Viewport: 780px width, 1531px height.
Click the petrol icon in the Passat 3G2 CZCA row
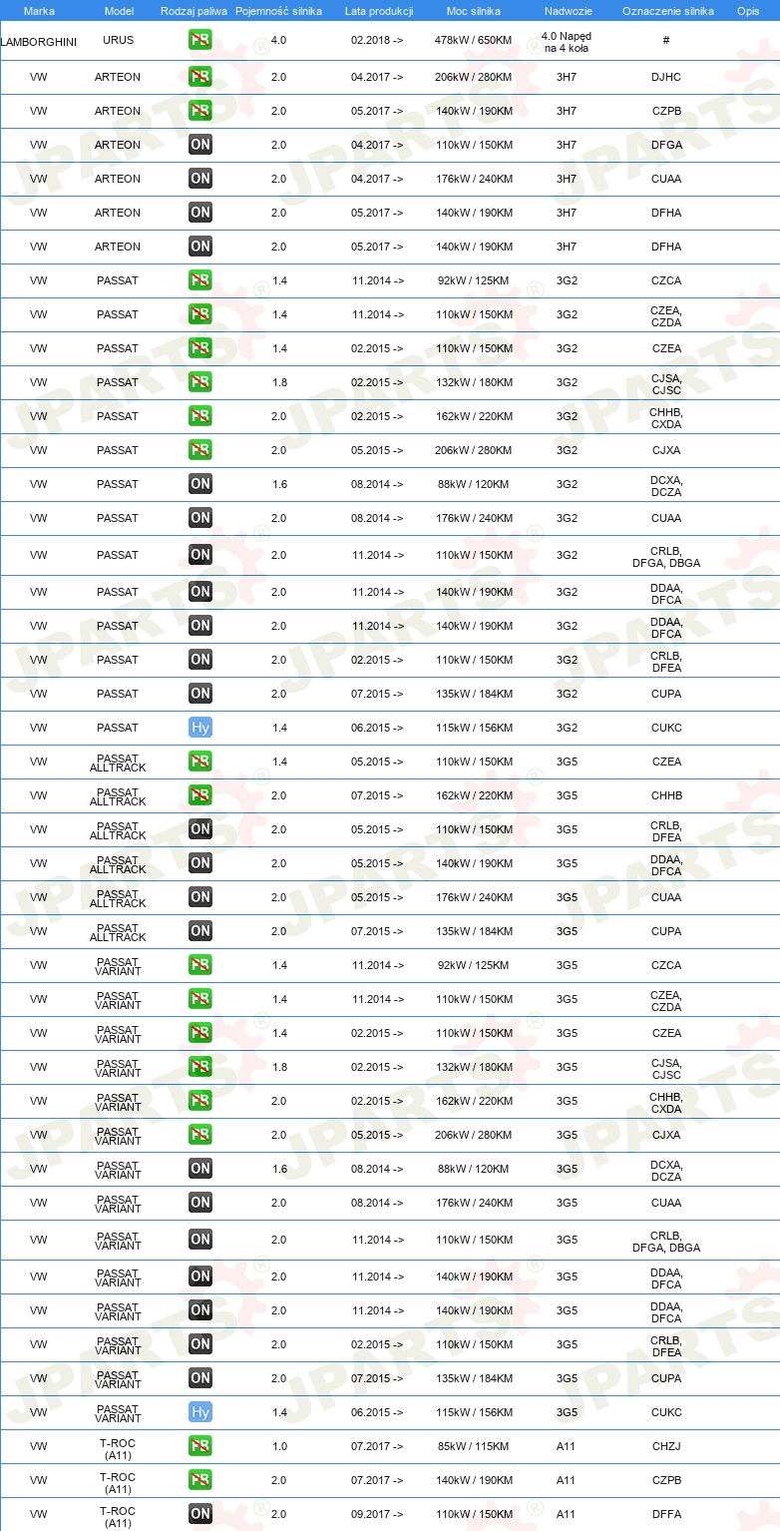coord(200,280)
